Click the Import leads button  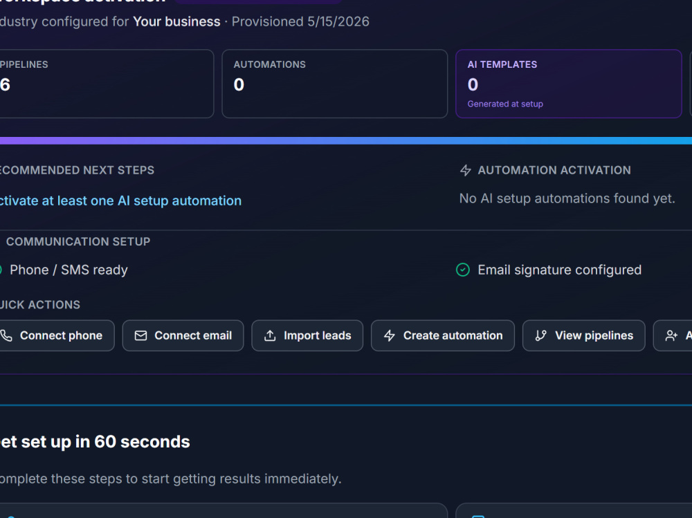click(307, 335)
